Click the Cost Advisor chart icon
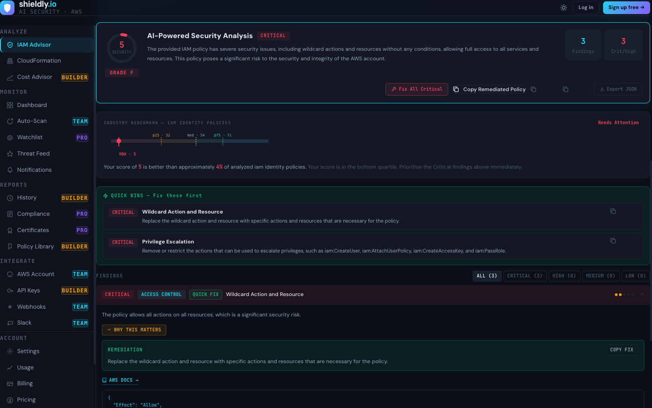Screen dimensions: 652x408 pyautogui.click(x=10, y=78)
